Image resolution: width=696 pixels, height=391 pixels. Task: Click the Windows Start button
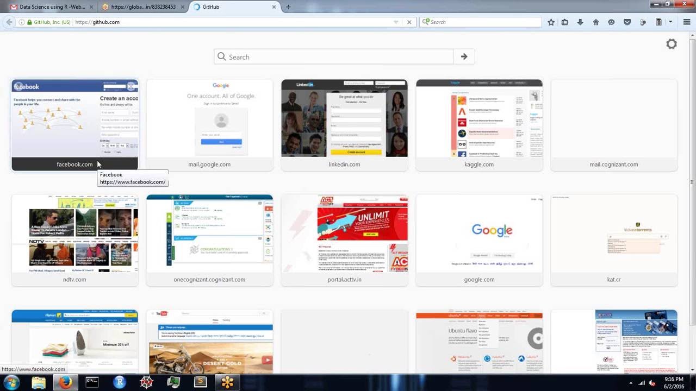pyautogui.click(x=11, y=382)
